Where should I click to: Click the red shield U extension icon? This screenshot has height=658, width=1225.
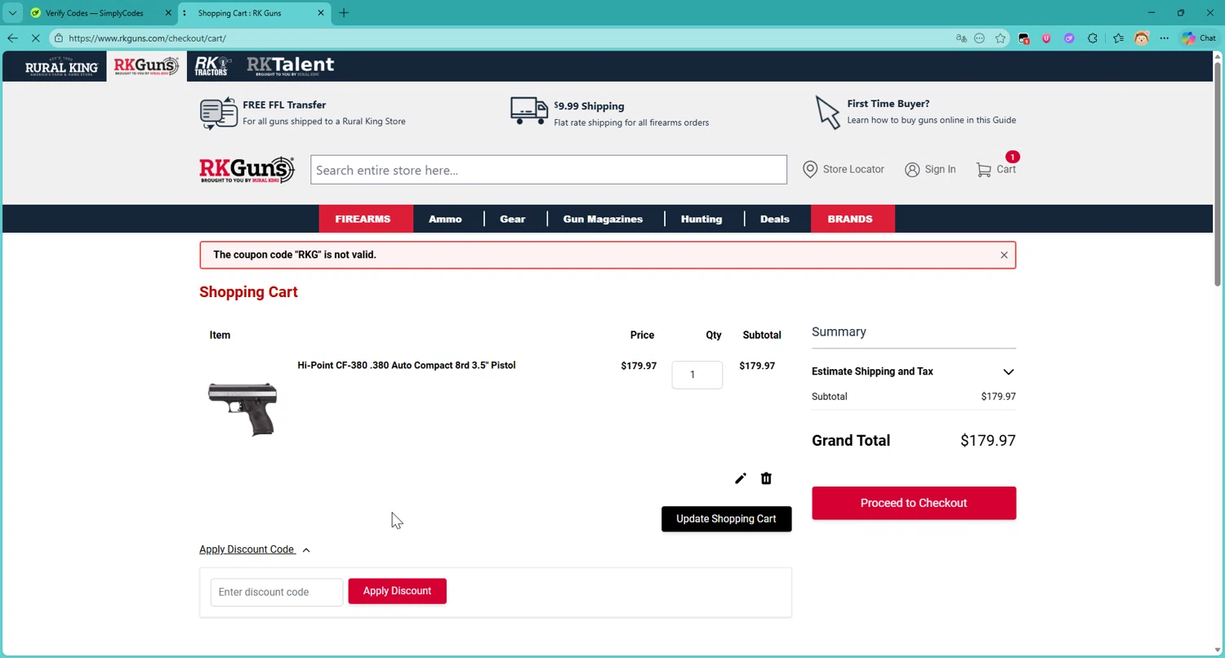tap(1046, 38)
